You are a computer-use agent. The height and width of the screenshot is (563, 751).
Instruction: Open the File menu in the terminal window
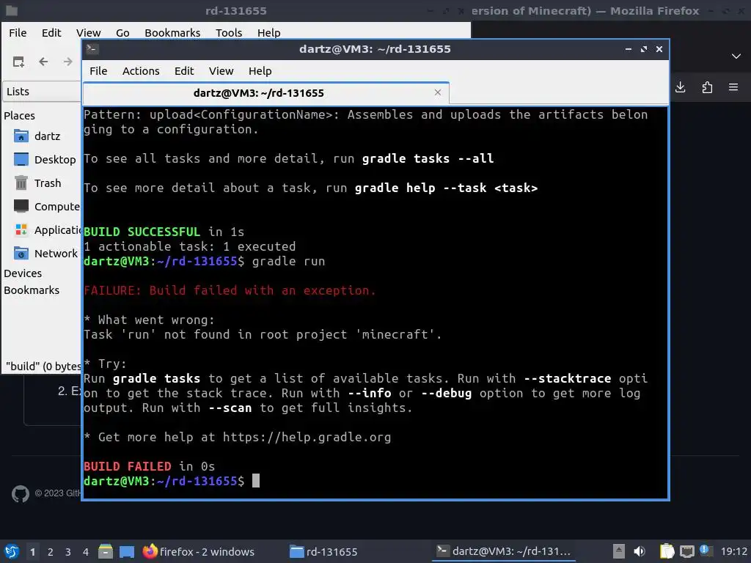(98, 71)
